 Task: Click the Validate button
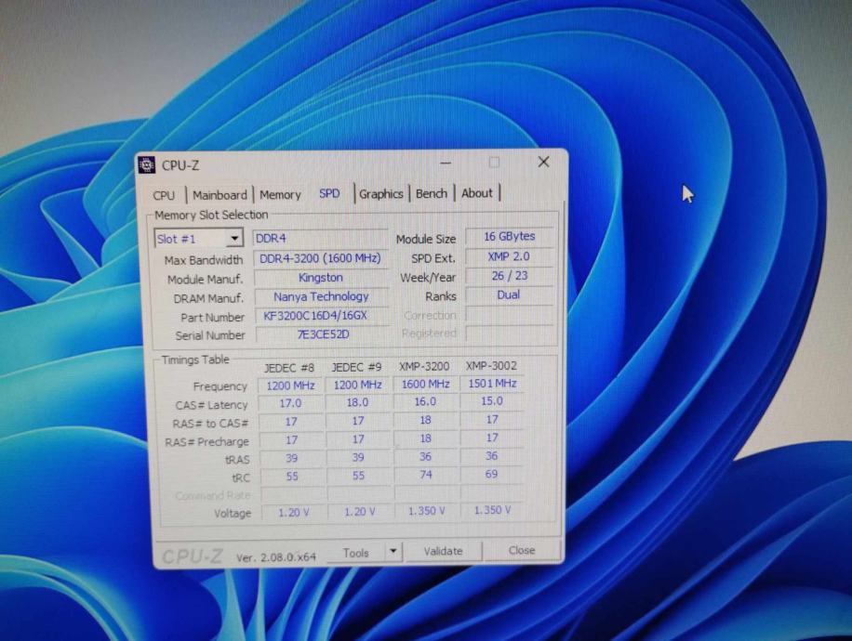[x=443, y=551]
